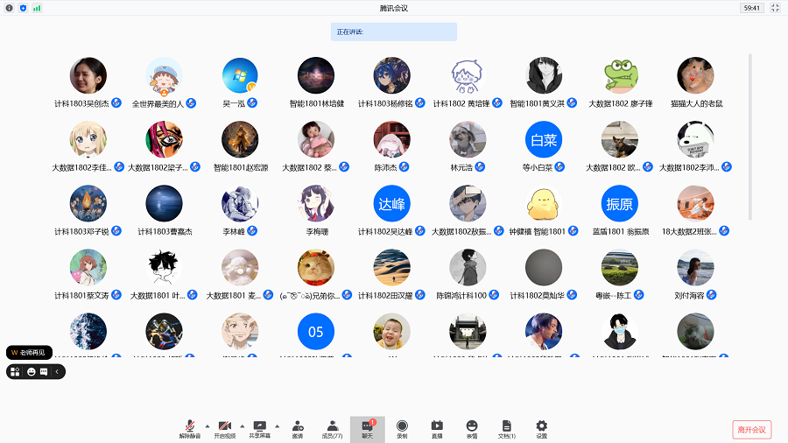
Task: Start 录制 (Record) from the toolbar
Action: pos(402,427)
